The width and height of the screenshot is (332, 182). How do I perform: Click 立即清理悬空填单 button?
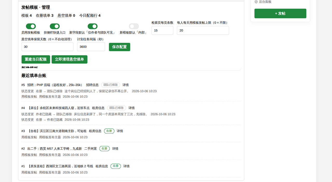point(70,59)
